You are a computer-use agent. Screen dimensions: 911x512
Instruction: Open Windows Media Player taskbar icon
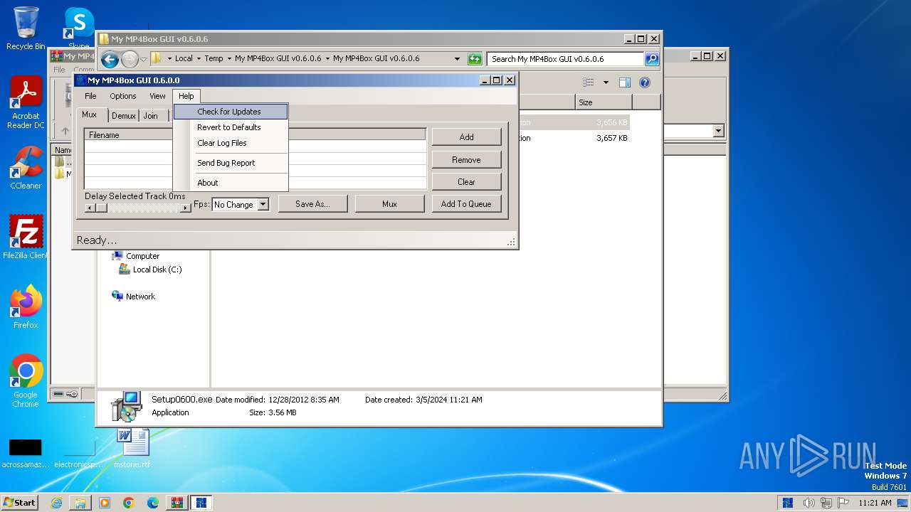[105, 503]
